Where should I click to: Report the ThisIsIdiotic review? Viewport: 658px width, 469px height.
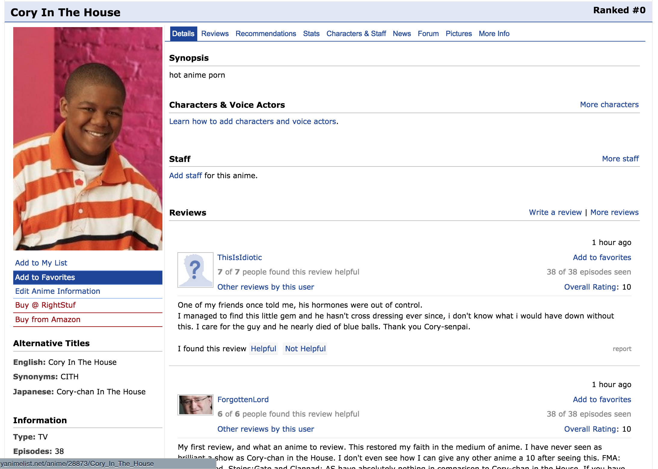click(x=622, y=349)
